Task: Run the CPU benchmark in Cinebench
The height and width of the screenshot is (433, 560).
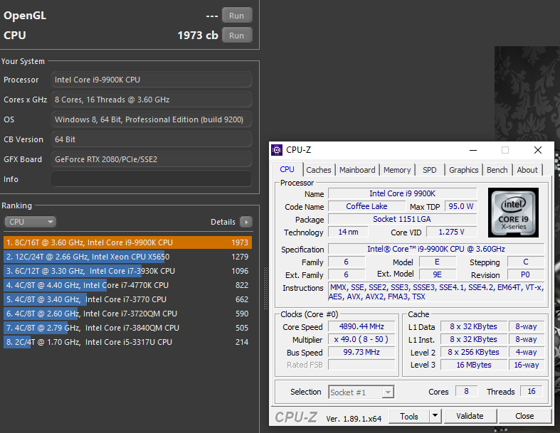Action: click(237, 36)
